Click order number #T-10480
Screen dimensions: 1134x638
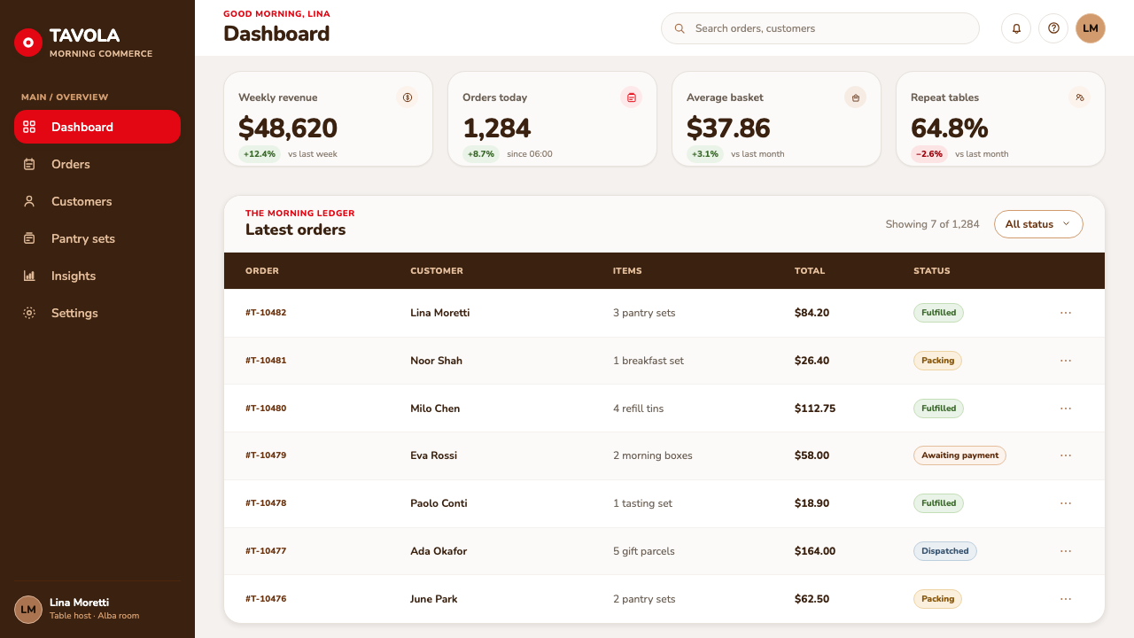(x=266, y=408)
